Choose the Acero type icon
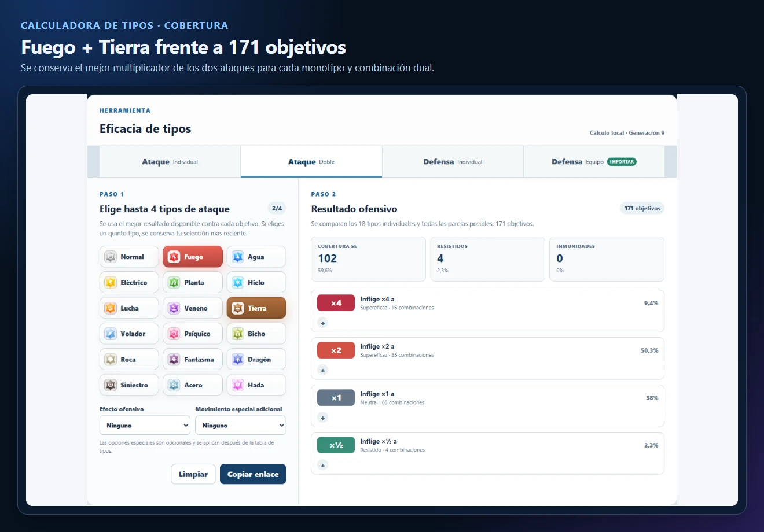Screen dimensions: 764x532 (174, 385)
